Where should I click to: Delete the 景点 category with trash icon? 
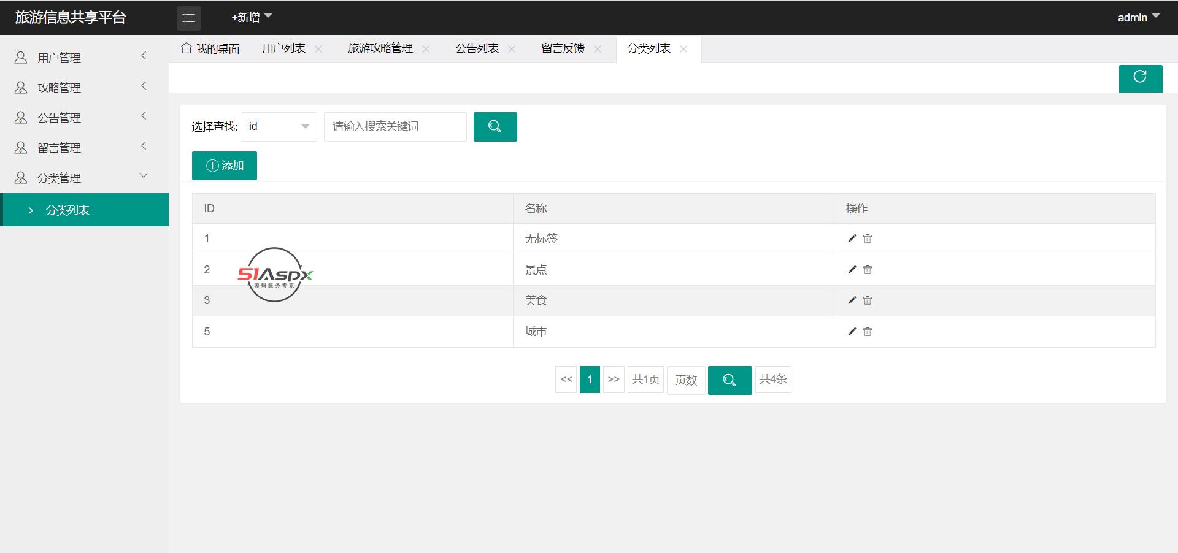tap(868, 270)
